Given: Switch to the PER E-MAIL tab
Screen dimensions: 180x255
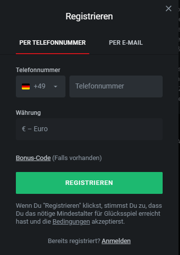Looking at the screenshot, I should [x=126, y=43].
